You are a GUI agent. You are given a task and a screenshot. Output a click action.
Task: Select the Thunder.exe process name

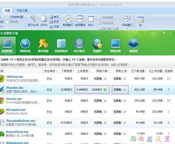14,88
